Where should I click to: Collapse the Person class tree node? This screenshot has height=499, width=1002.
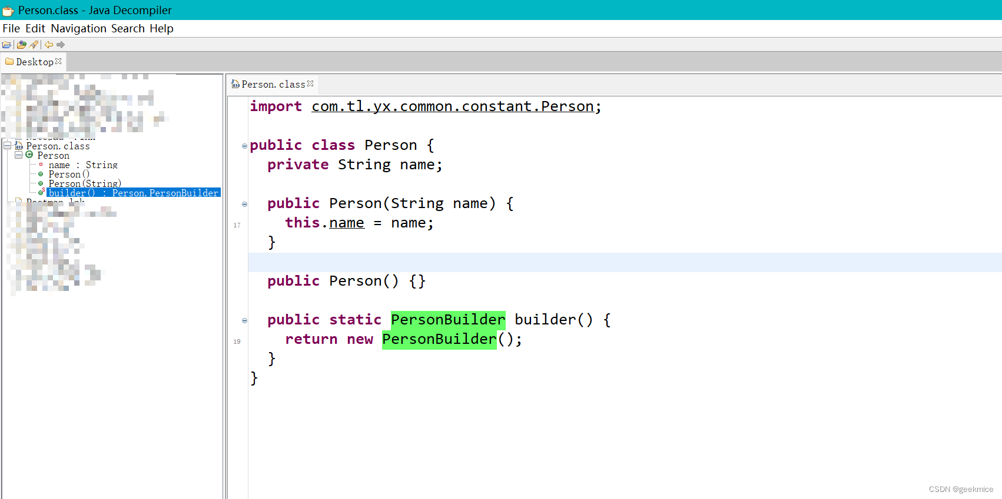coord(18,155)
